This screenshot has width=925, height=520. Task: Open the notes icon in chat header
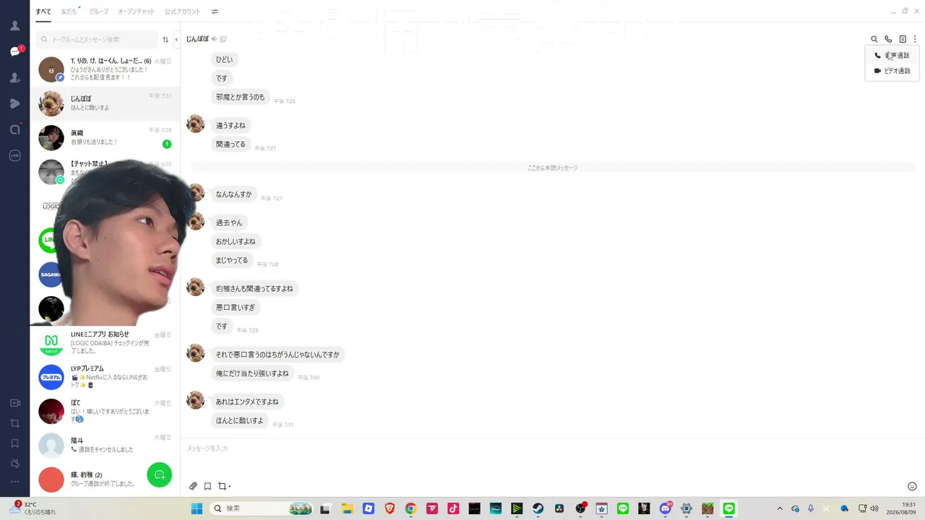[x=903, y=39]
